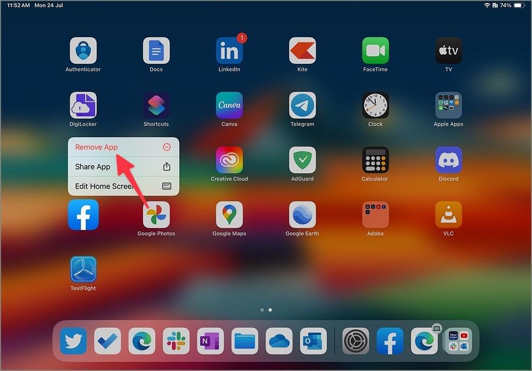
Task: Launch Microsoft Edge from left side of dock
Action: (x=142, y=341)
